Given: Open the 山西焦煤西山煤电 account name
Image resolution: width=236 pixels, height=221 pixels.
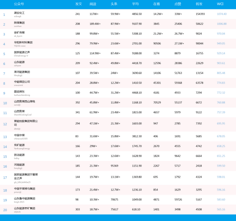Looking at the screenshot, I should click(24, 101).
